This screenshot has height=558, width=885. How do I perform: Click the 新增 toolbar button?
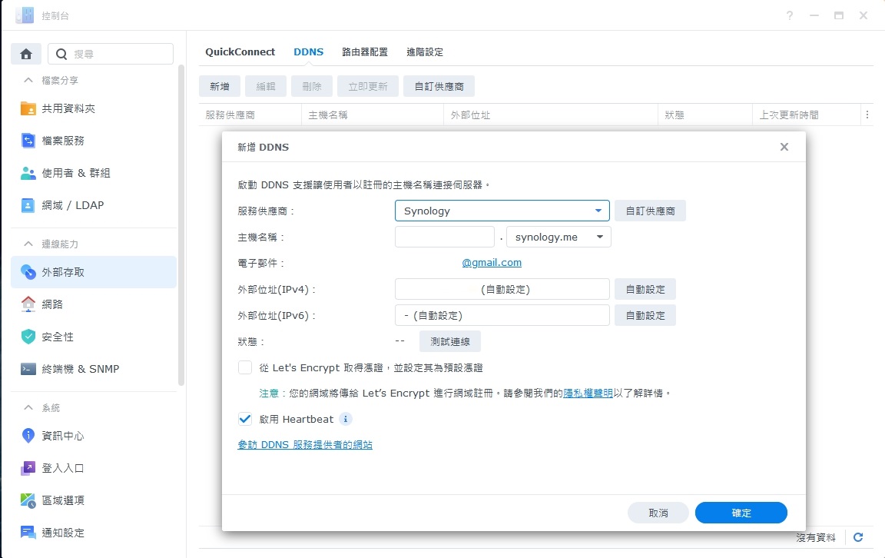pos(220,86)
